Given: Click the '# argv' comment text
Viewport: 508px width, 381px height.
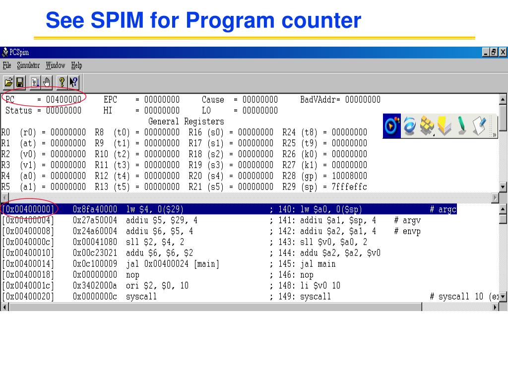Looking at the screenshot, I should point(407,220).
